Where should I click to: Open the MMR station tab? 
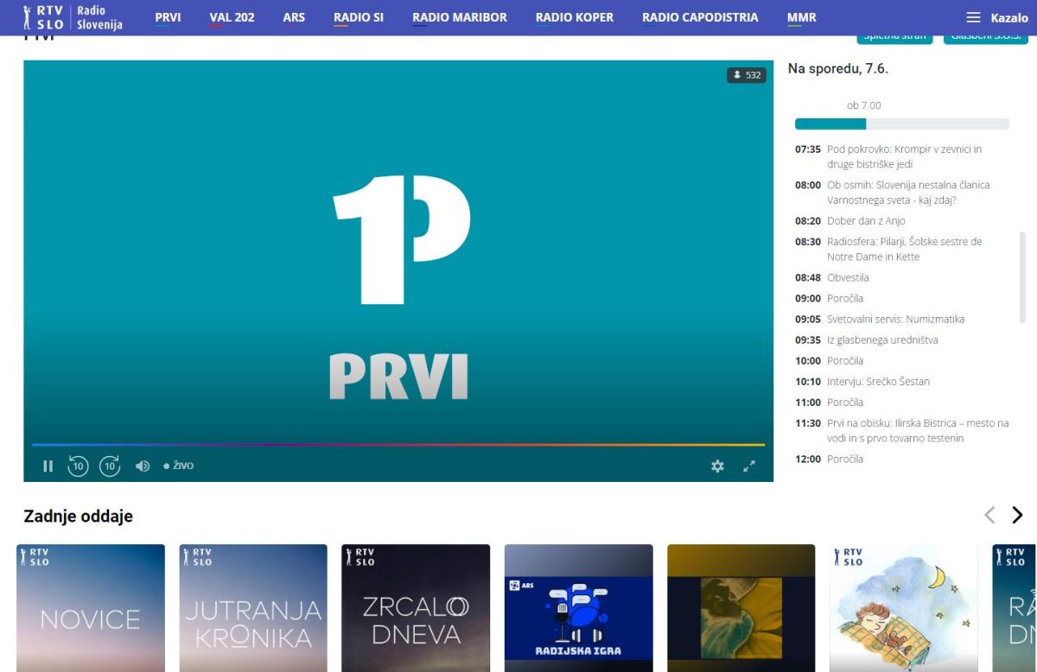click(x=802, y=17)
